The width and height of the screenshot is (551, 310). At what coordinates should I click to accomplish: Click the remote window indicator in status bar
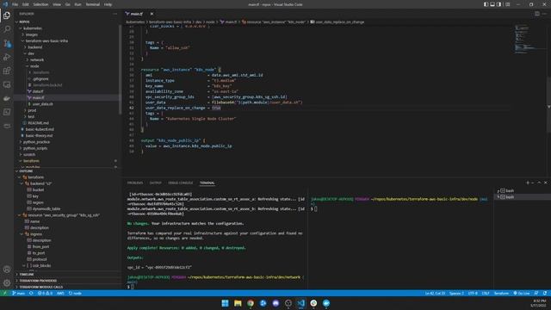[x=4, y=293]
